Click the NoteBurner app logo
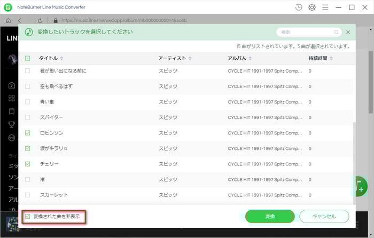Screen dimensions: 374x238 point(8,7)
